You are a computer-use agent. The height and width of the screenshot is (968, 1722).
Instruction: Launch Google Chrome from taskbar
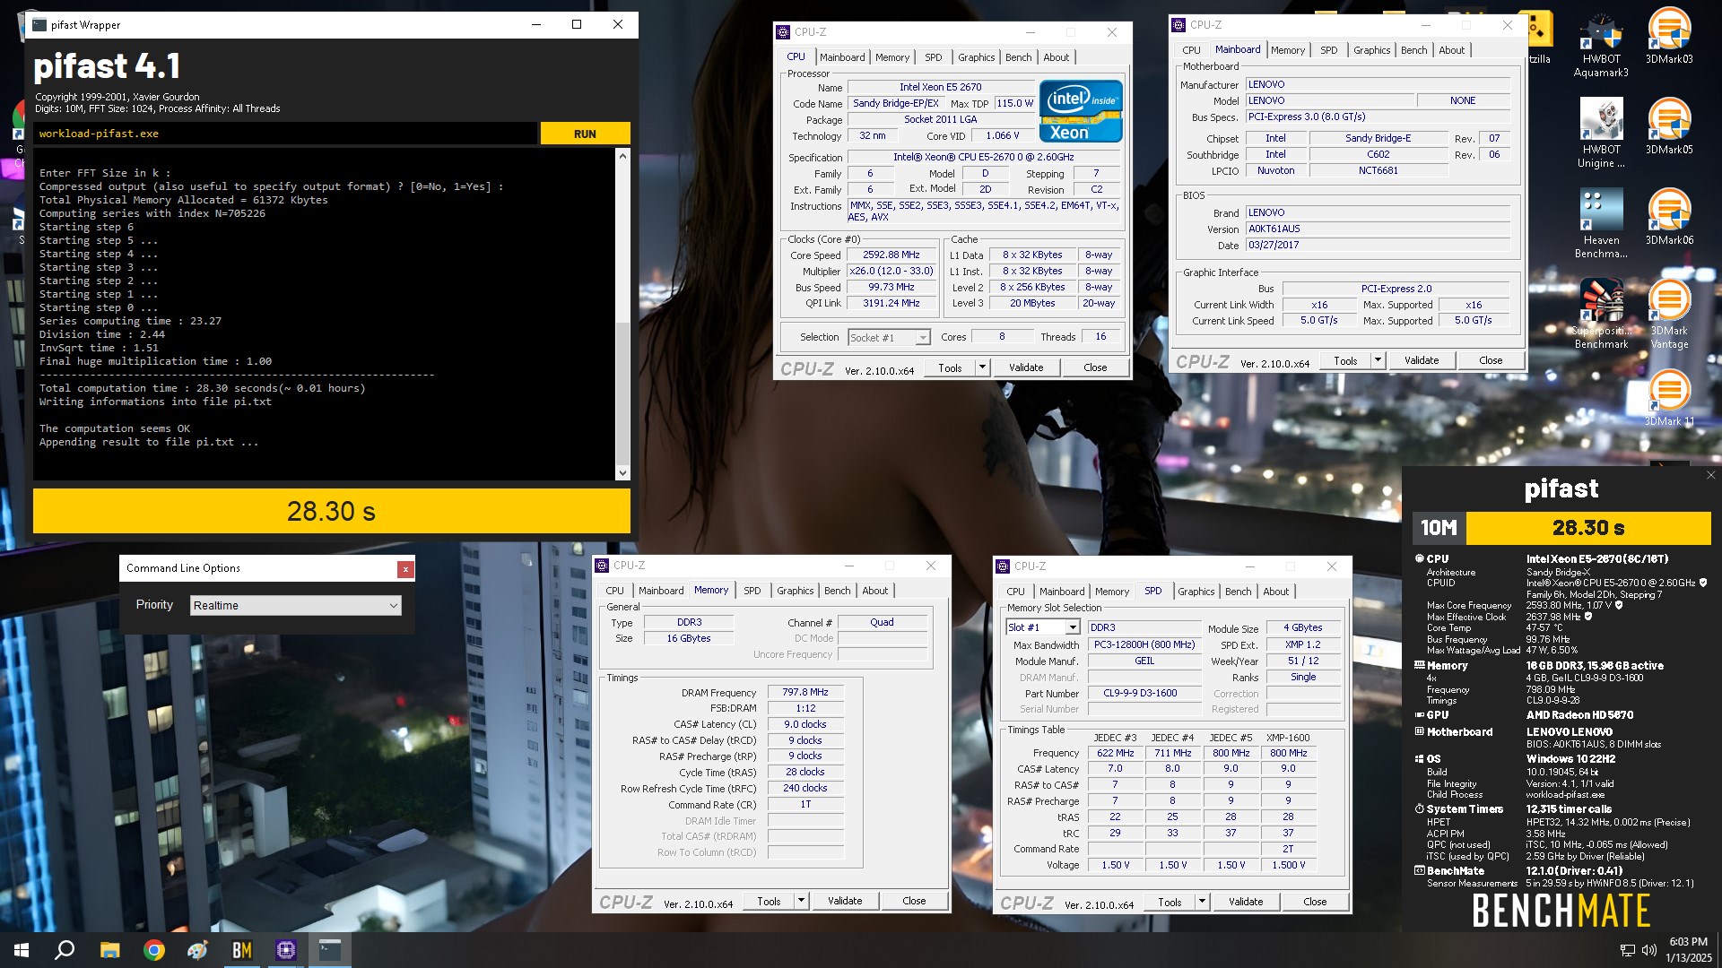tap(154, 950)
